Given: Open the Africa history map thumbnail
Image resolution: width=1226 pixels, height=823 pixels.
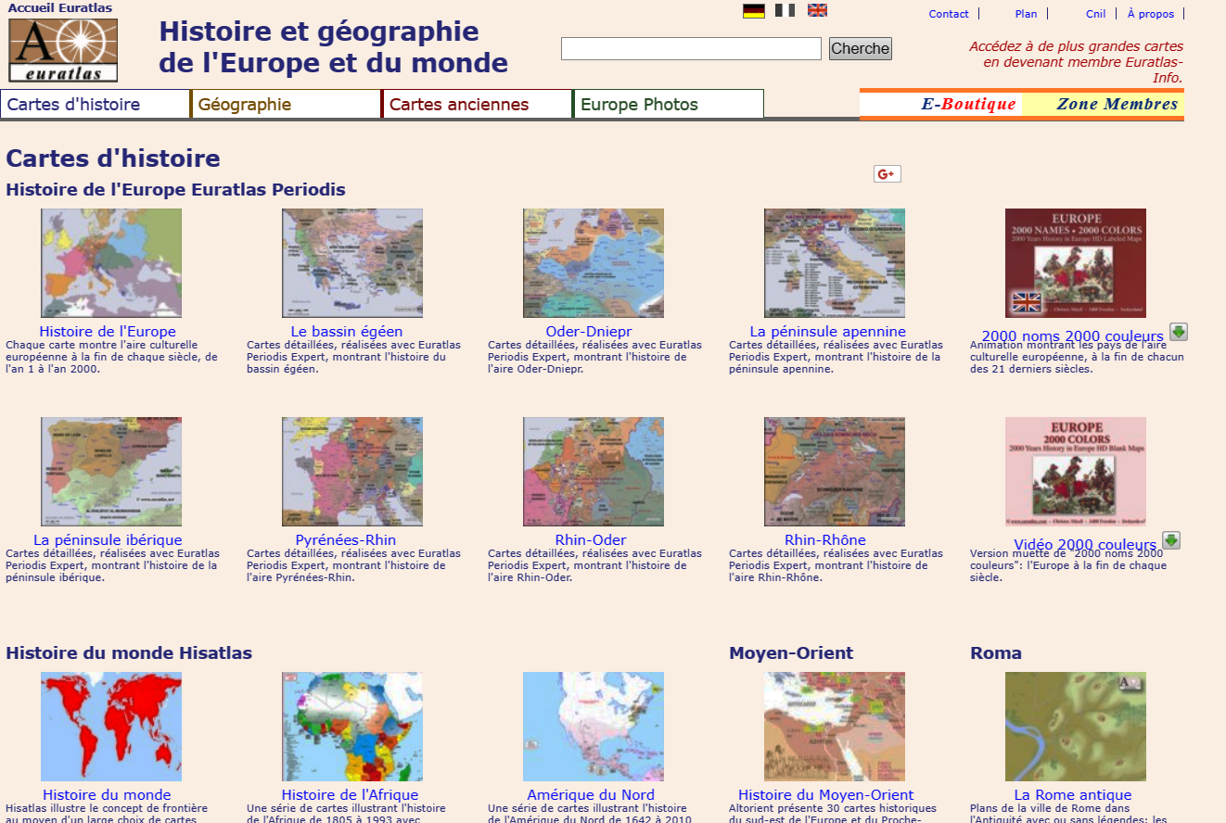Looking at the screenshot, I should 352,727.
